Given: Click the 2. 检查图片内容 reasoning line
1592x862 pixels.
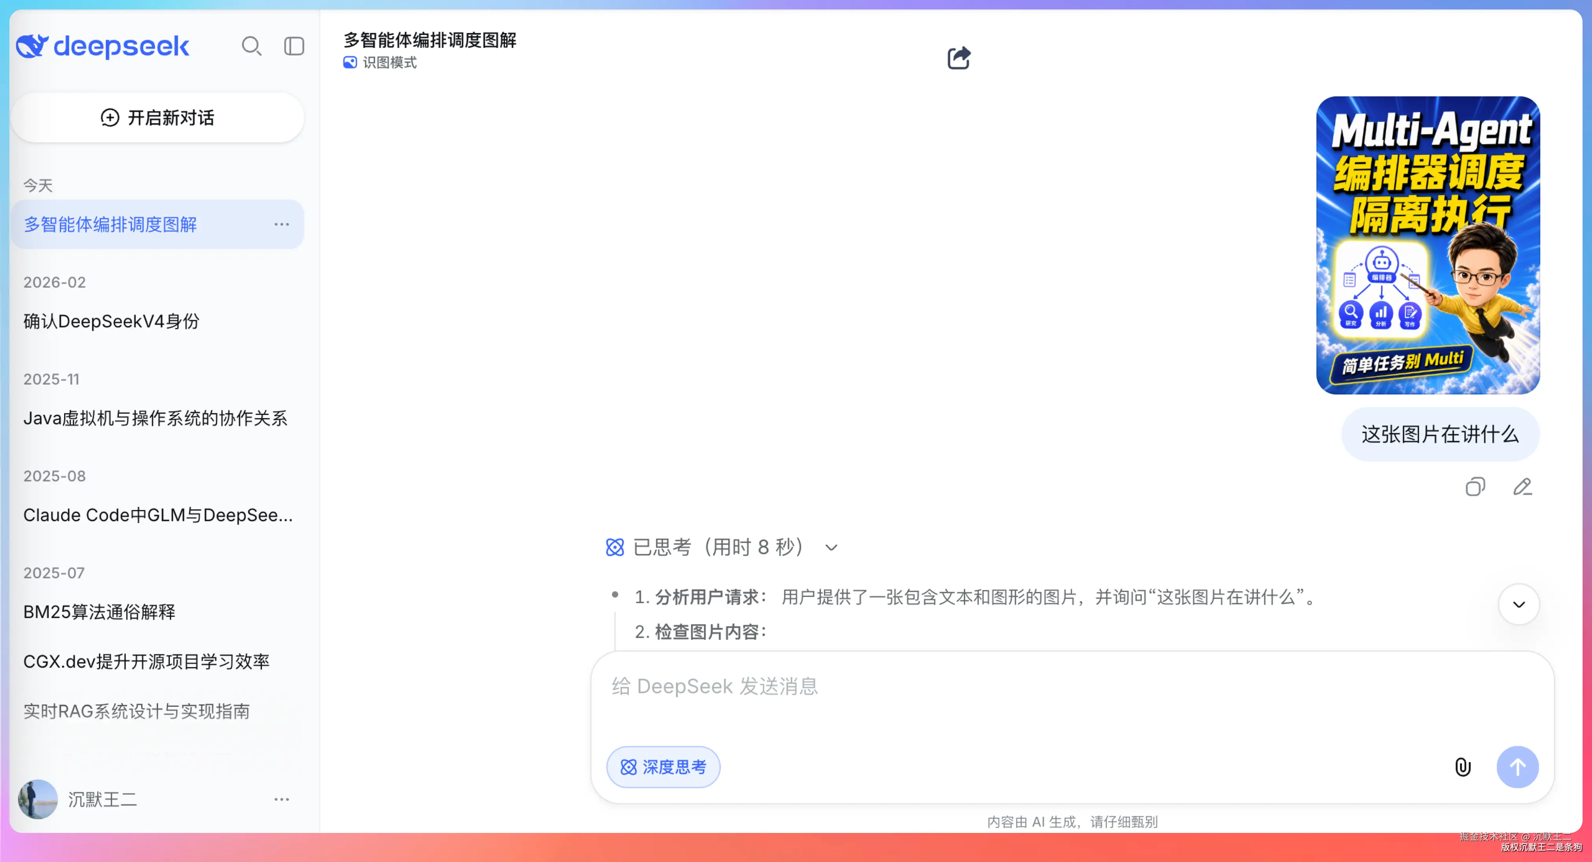Looking at the screenshot, I should click(x=701, y=632).
